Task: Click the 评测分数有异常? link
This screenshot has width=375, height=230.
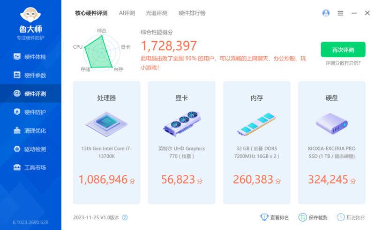Action: pyautogui.click(x=343, y=63)
